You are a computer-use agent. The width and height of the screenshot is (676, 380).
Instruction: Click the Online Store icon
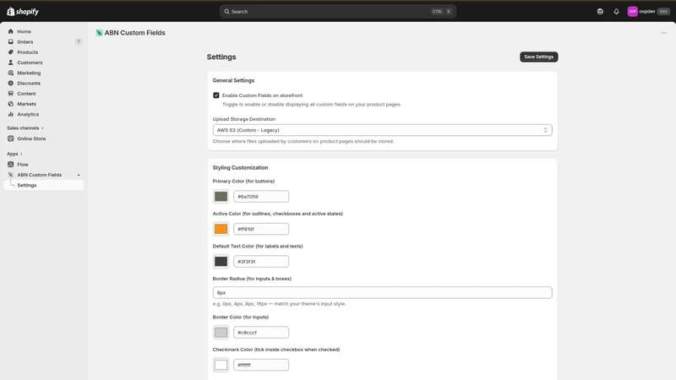[11, 138]
